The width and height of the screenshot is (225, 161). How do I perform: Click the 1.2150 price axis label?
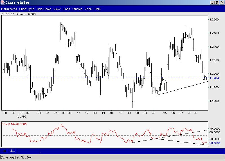click(x=214, y=33)
